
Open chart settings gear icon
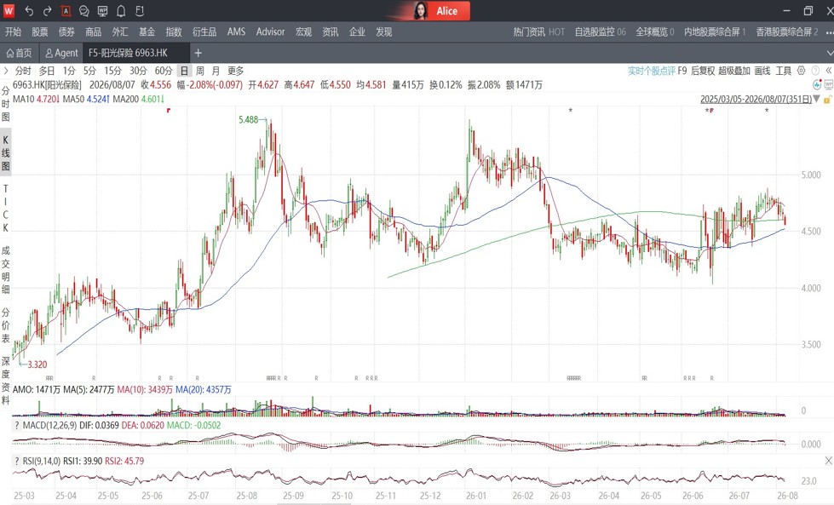pyautogui.click(x=802, y=70)
